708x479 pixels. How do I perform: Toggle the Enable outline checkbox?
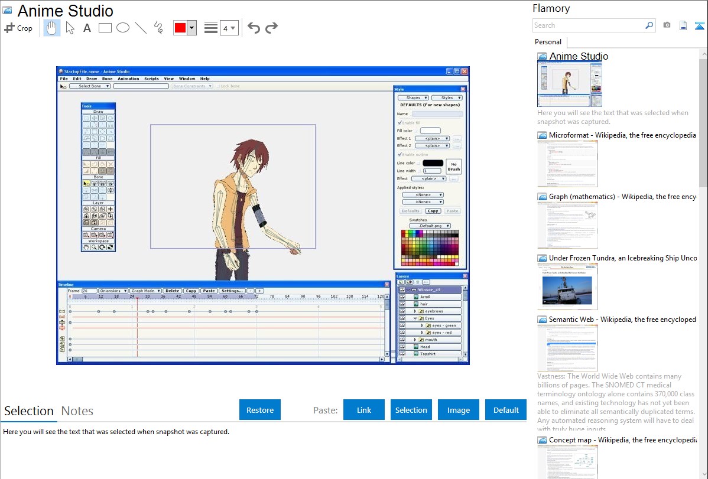coord(400,154)
